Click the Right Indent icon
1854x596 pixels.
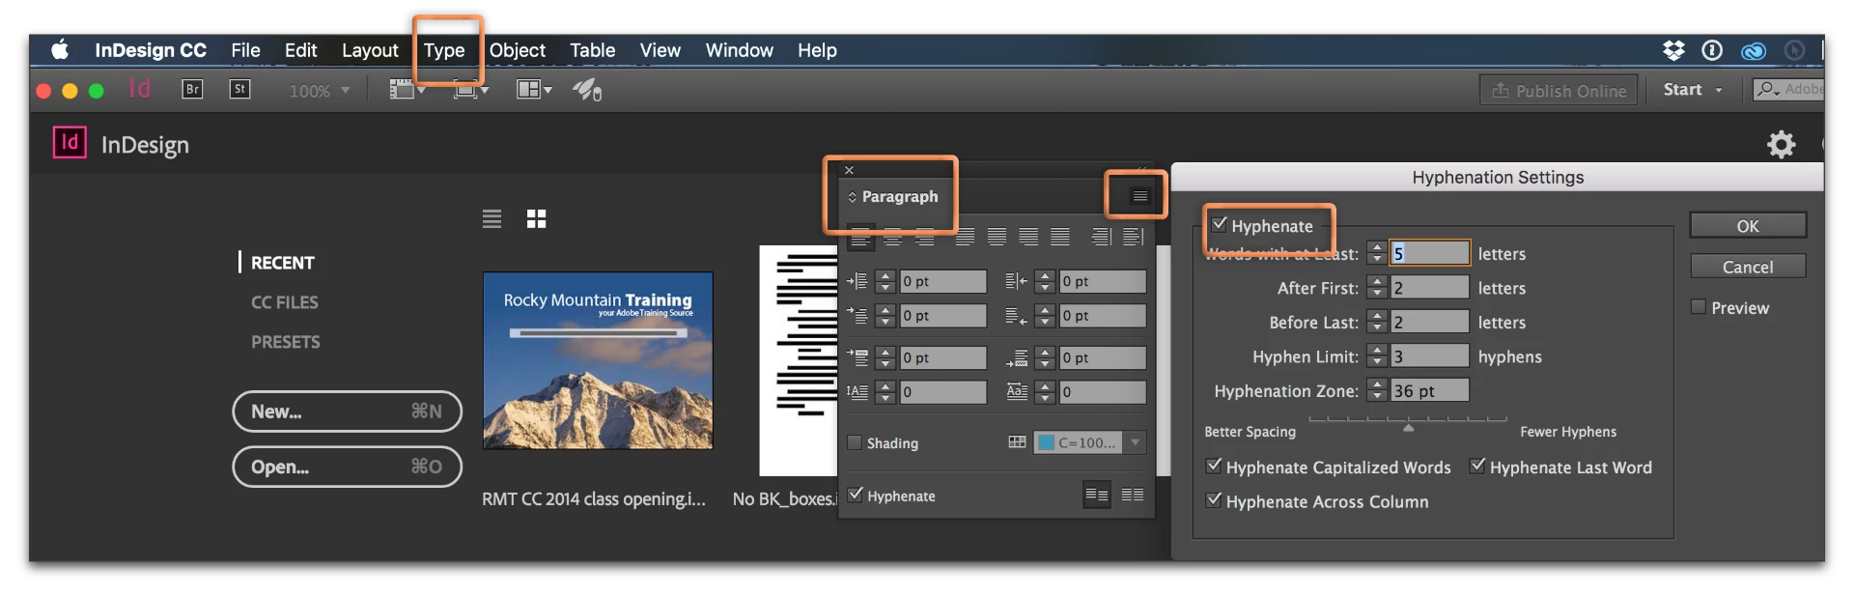(1016, 281)
